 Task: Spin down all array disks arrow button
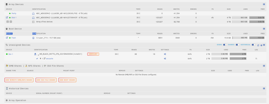click(x=8, y=22)
